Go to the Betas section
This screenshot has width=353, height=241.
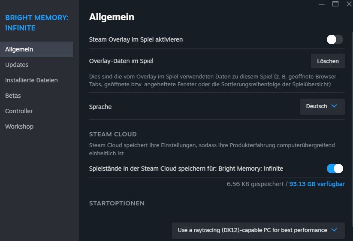coord(13,96)
